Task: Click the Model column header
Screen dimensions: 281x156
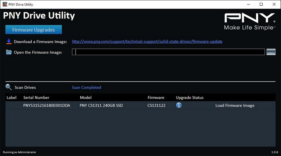Action: pyautogui.click(x=86, y=98)
